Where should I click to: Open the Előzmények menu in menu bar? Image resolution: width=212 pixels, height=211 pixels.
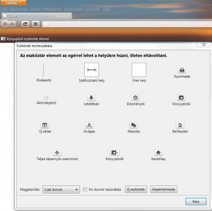click(x=52, y=9)
